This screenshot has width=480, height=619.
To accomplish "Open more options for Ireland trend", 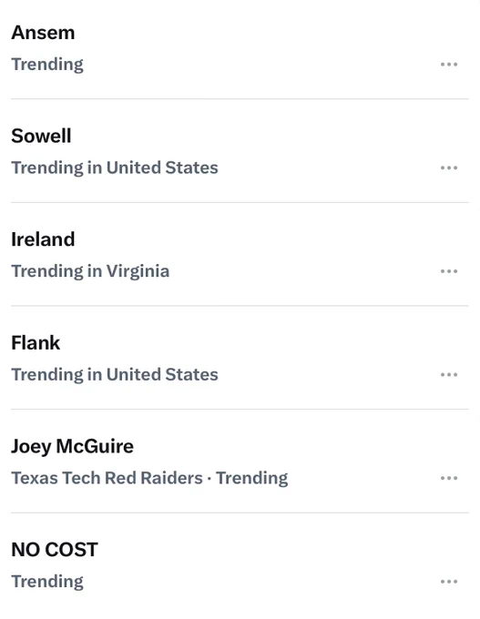I will [x=449, y=271].
